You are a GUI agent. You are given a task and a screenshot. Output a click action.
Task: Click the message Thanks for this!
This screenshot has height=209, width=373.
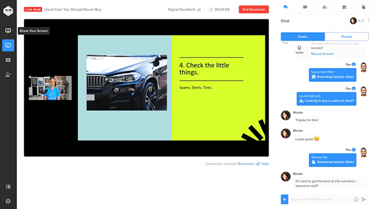pos(306,120)
